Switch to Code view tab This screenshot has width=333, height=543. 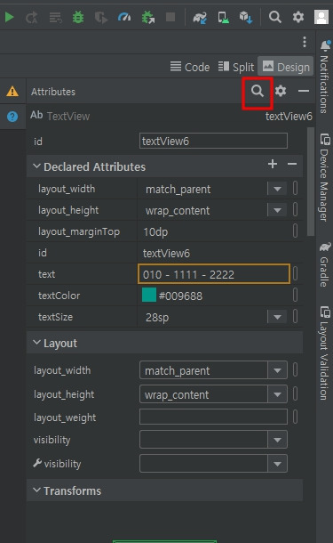click(190, 67)
